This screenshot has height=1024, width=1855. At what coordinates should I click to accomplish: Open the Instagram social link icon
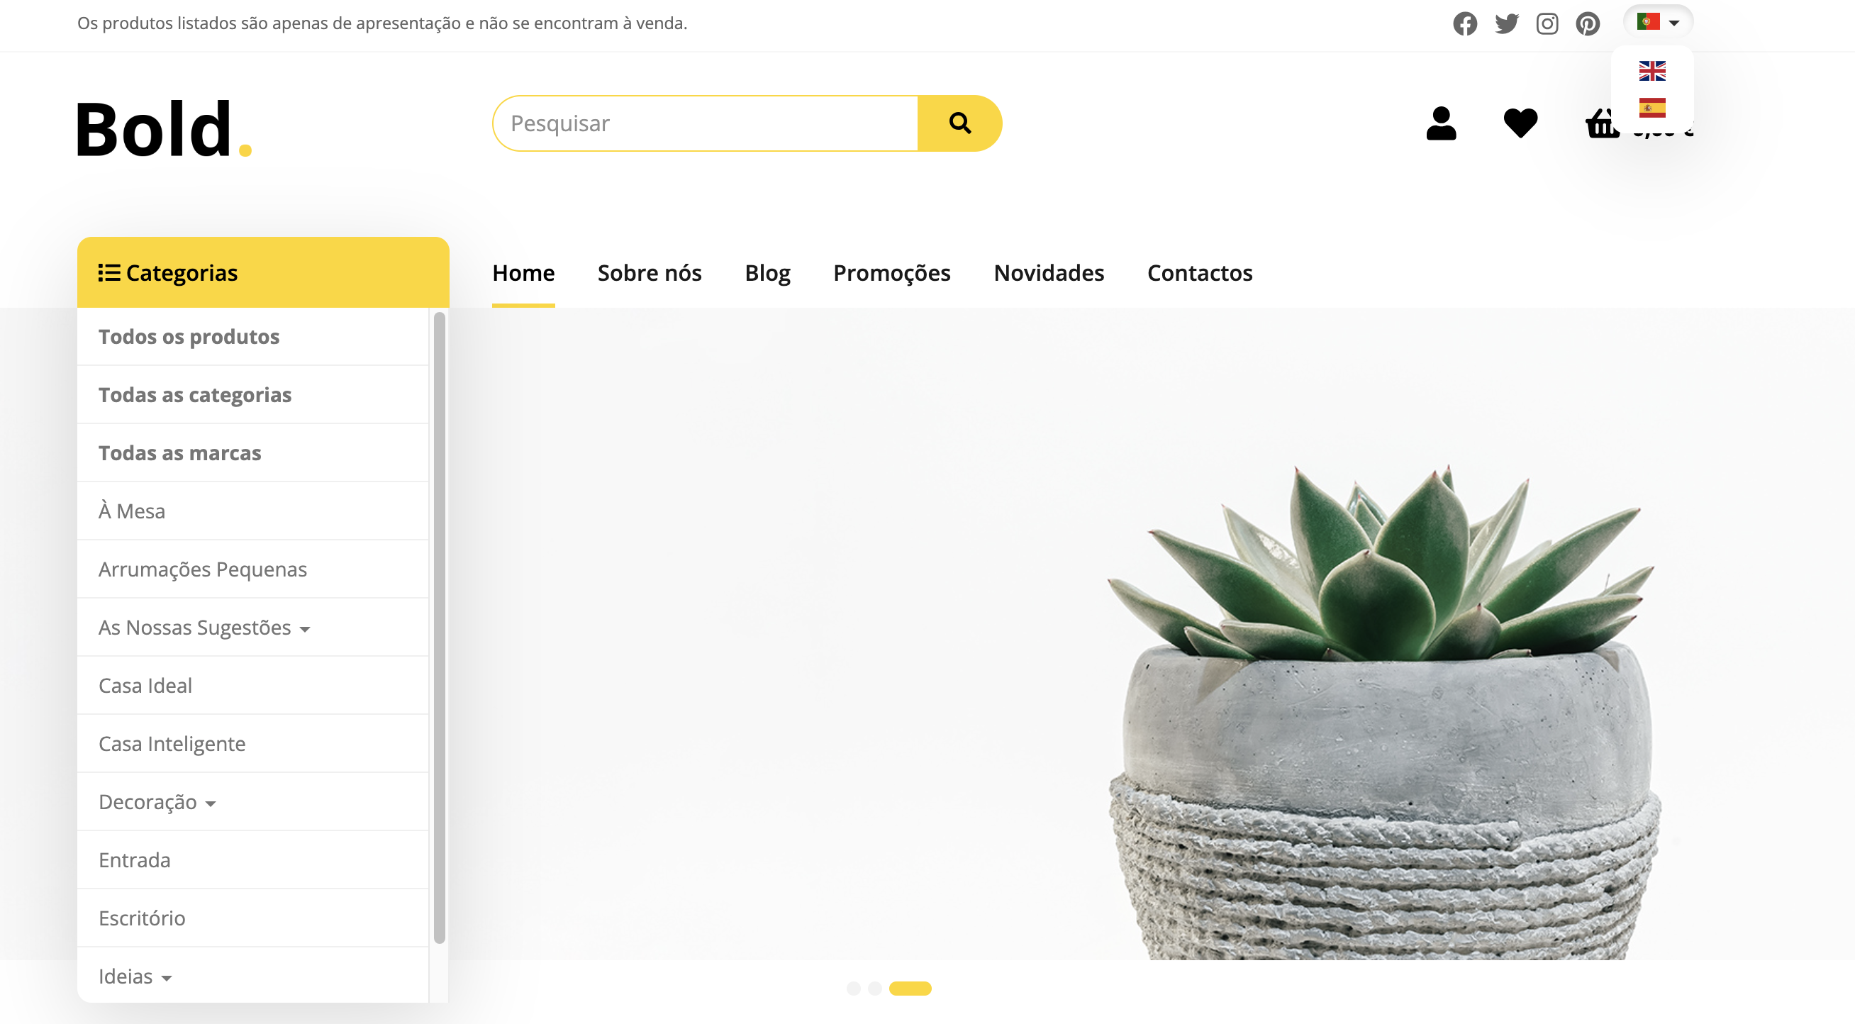point(1547,24)
